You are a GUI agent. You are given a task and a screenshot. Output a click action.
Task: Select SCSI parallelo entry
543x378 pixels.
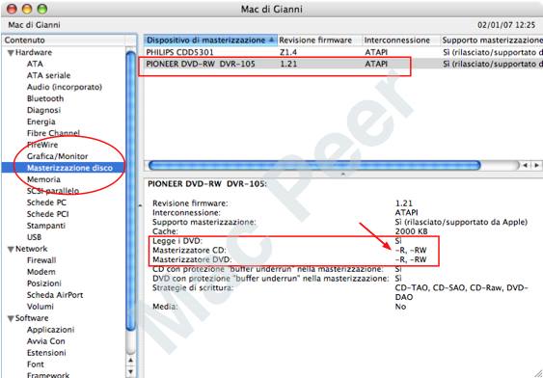pyautogui.click(x=53, y=191)
